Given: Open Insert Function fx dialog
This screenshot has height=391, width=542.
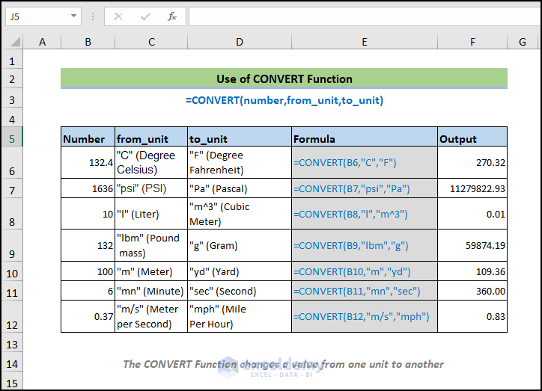Looking at the screenshot, I should 172,16.
